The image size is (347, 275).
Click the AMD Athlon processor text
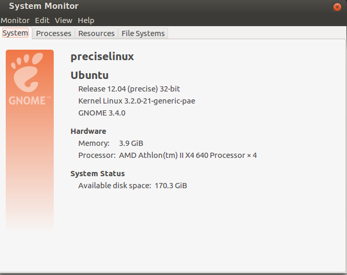tap(188, 155)
